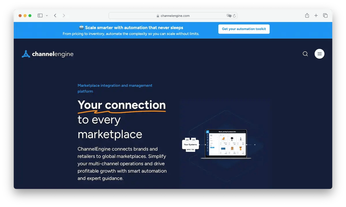Click the laptop dashboard illustration
The height and width of the screenshot is (207, 346).
[x=226, y=144]
